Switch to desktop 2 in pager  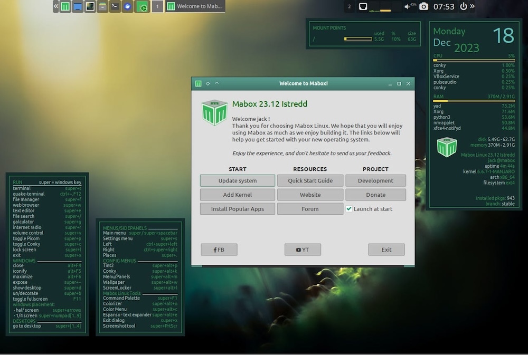point(349,6)
